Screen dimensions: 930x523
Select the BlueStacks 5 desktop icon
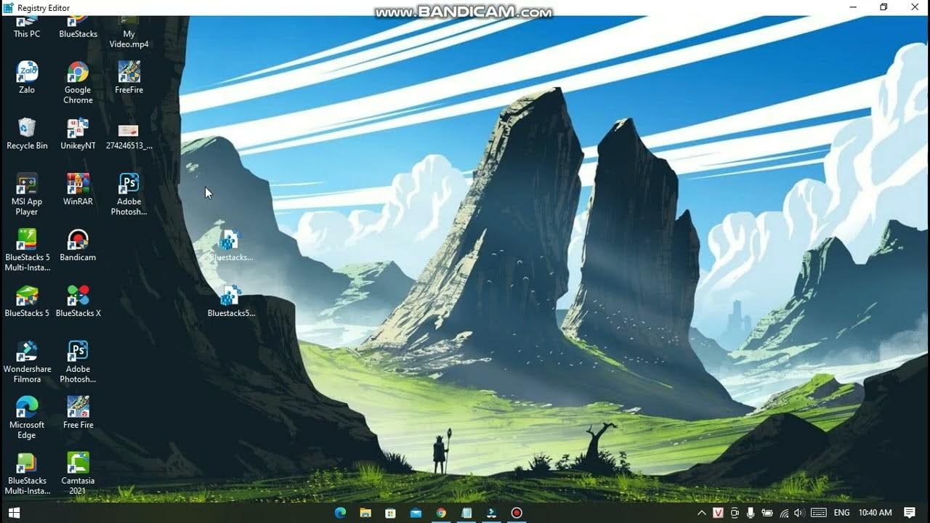tap(27, 301)
